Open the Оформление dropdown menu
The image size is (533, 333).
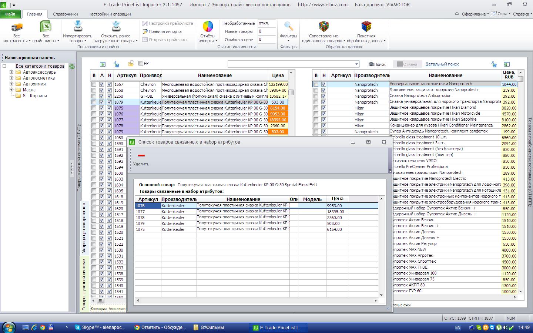tap(475, 14)
